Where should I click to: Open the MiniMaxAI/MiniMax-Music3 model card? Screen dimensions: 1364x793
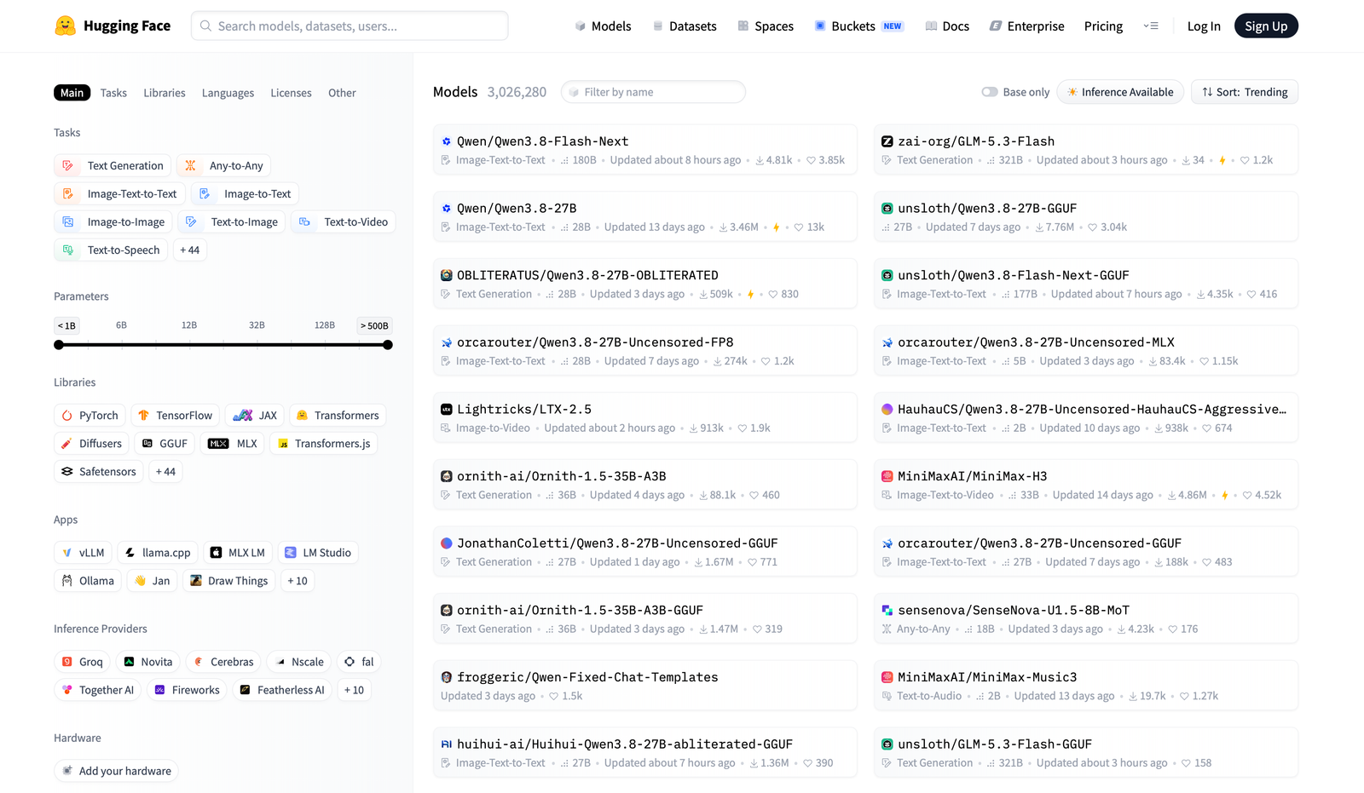(x=1086, y=686)
